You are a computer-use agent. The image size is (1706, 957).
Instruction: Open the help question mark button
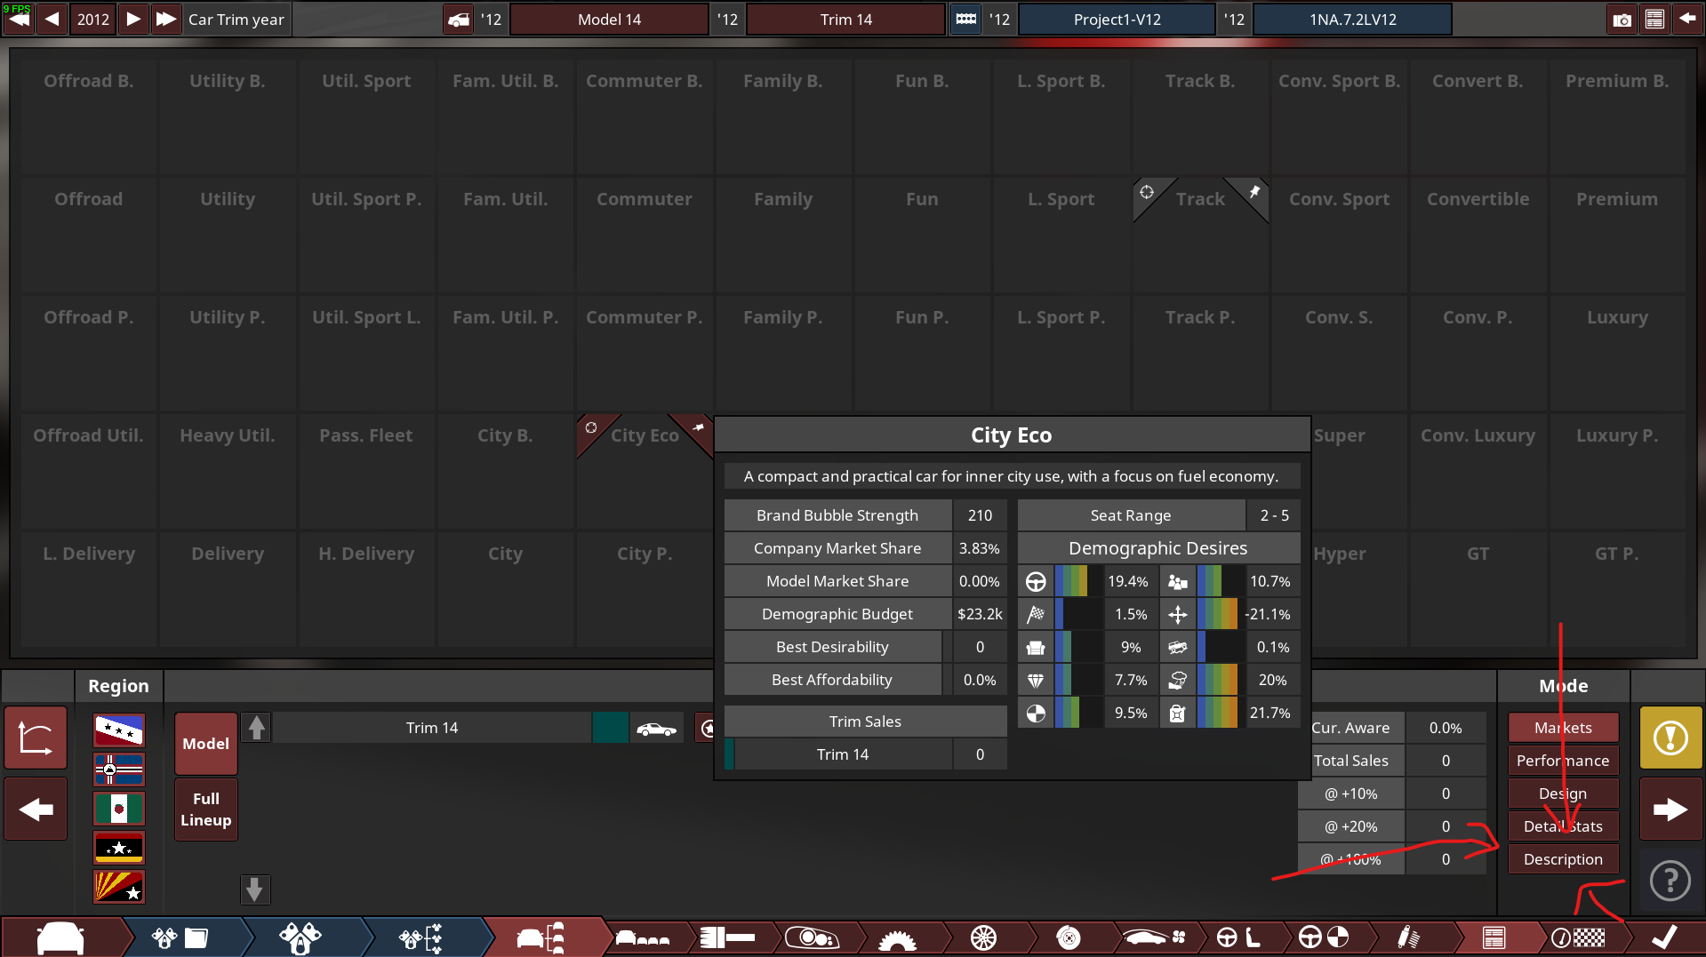(x=1670, y=881)
